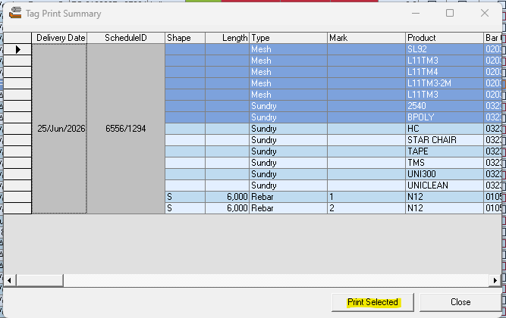Image resolution: width=506 pixels, height=318 pixels.
Task: Close window with title bar X
Action: [x=484, y=13]
